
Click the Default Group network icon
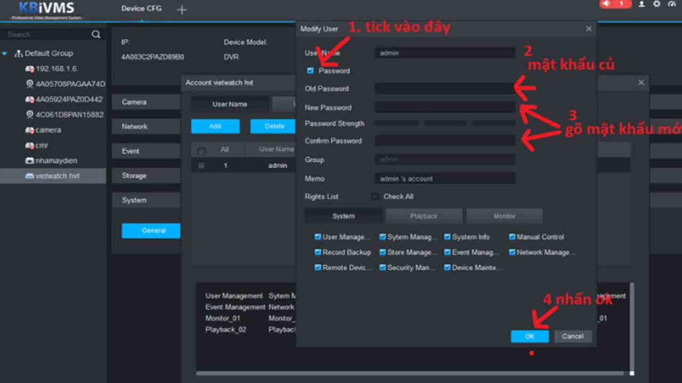click(x=19, y=54)
